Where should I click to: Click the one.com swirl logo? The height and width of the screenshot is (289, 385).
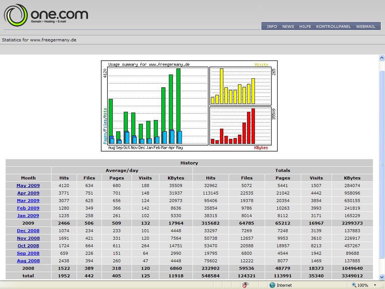16,15
